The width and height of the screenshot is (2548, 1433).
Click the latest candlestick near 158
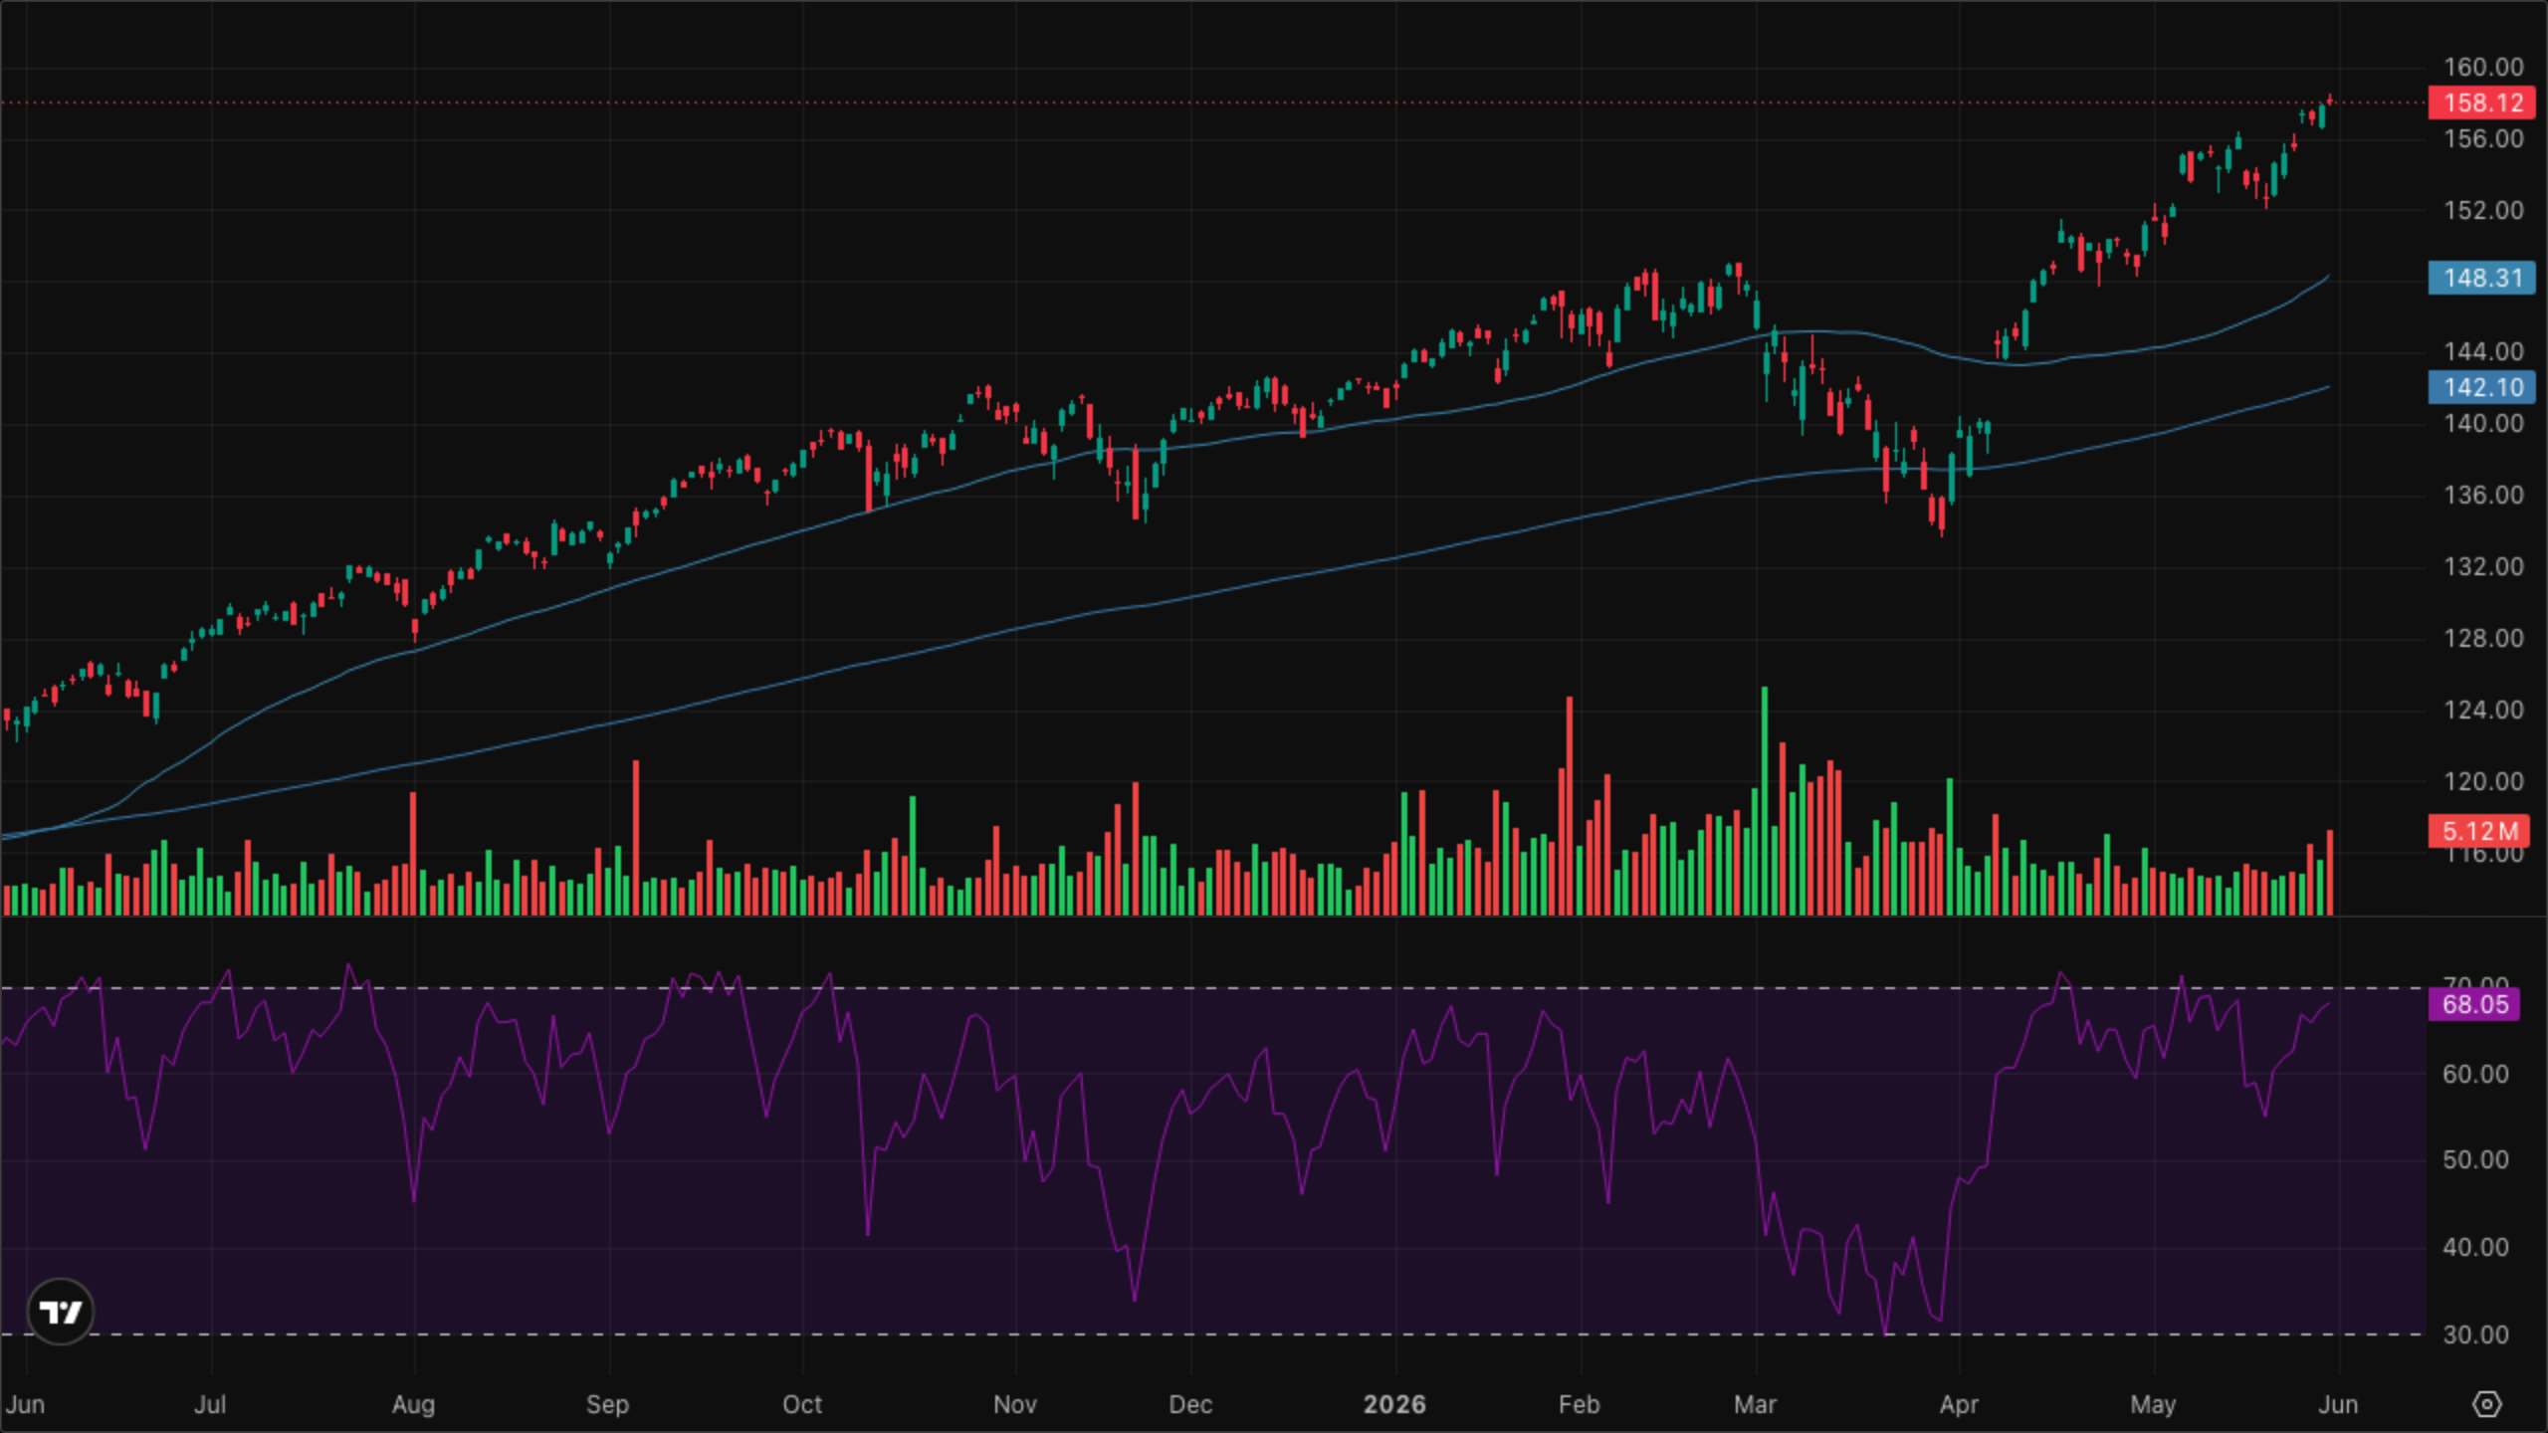point(2330,99)
